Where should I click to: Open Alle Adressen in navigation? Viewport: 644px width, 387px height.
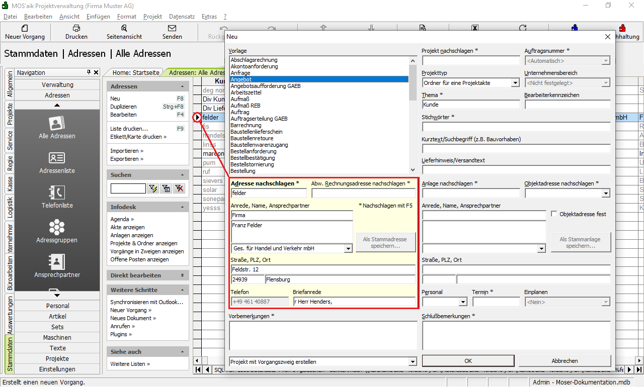click(57, 127)
